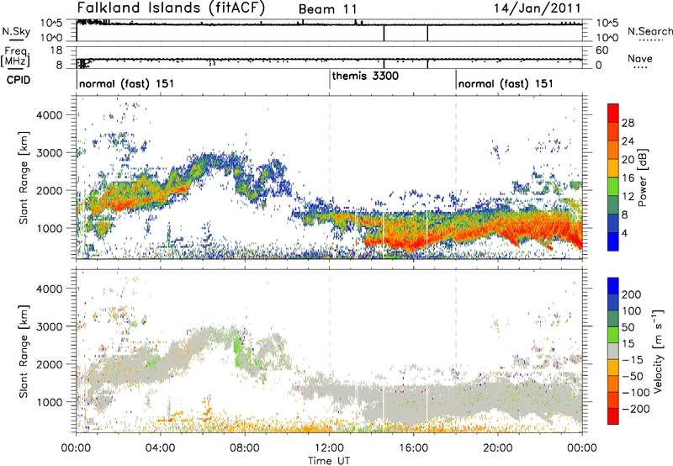Click the first 'normal (fast) 151' CPID label
Viewport: 673px width, 466px height.
(127, 83)
